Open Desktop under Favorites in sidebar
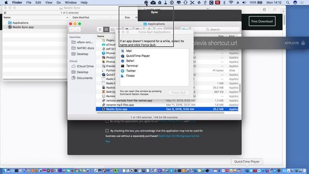The width and height of the screenshot is (309, 174). click(83, 54)
